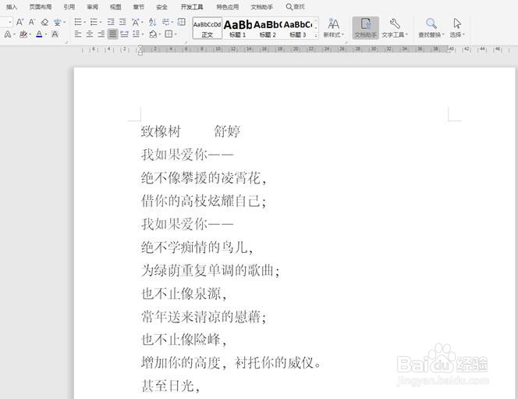
Task: Click the title line 致橡树 舒婷
Action: click(190, 131)
